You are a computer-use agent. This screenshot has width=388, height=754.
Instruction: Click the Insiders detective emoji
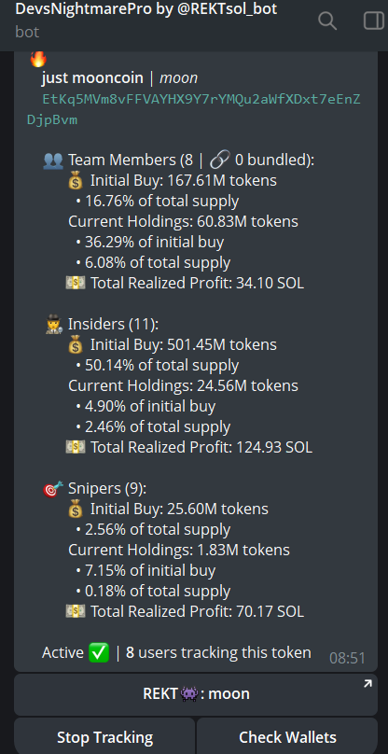tap(53, 325)
